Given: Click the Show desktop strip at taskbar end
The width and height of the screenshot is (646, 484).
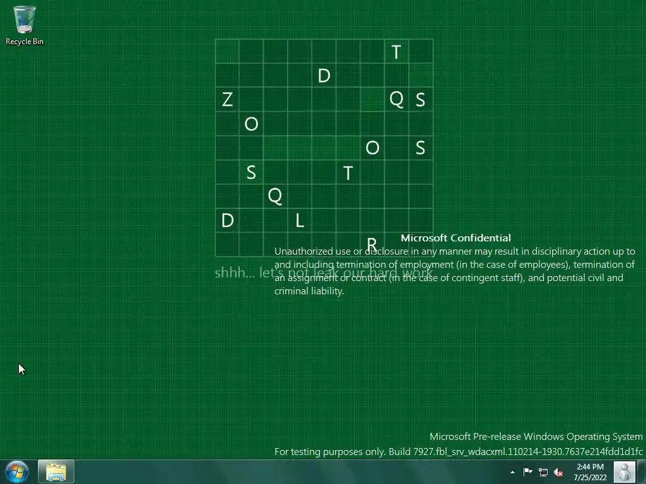Looking at the screenshot, I should pos(641,471).
